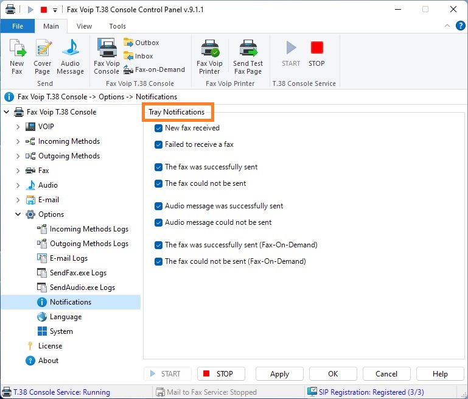
Task: Send an Audio Message from the ribbon
Action: point(70,57)
